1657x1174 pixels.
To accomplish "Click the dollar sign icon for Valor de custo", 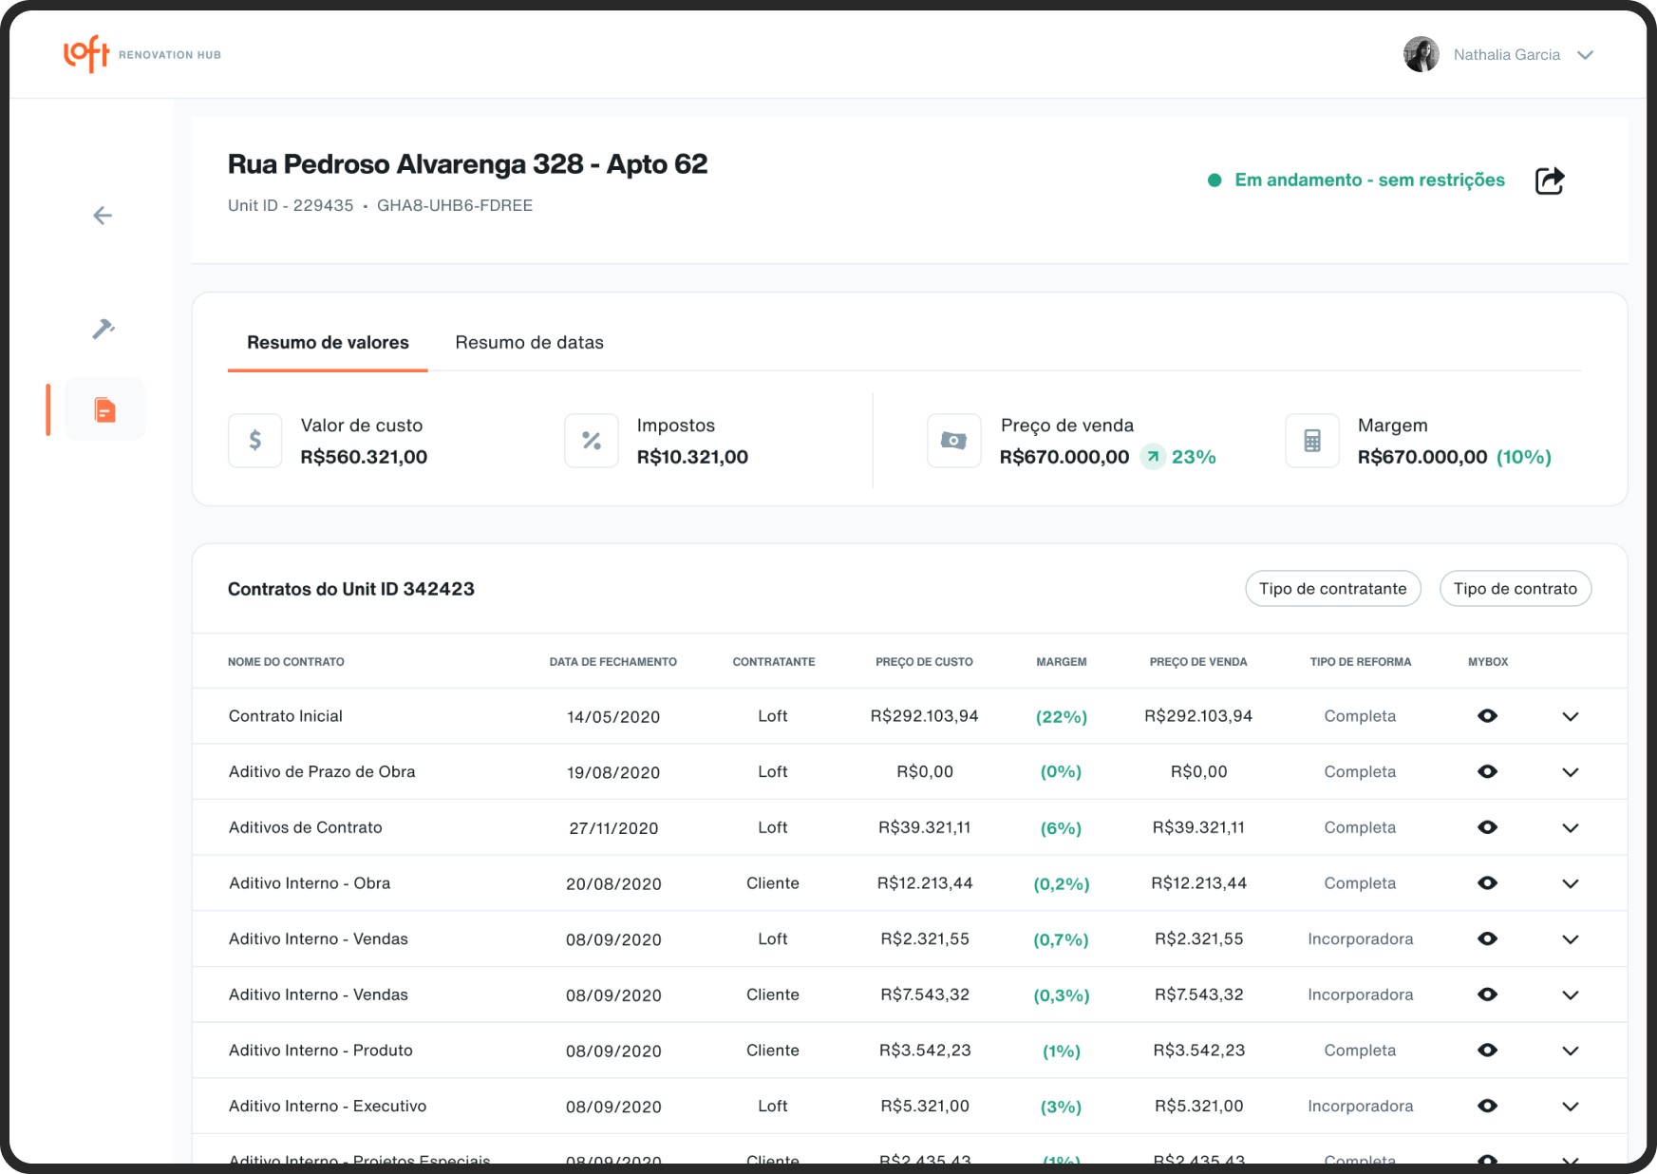I will point(254,441).
